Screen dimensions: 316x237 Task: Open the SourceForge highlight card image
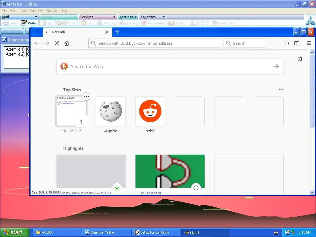pos(170,171)
